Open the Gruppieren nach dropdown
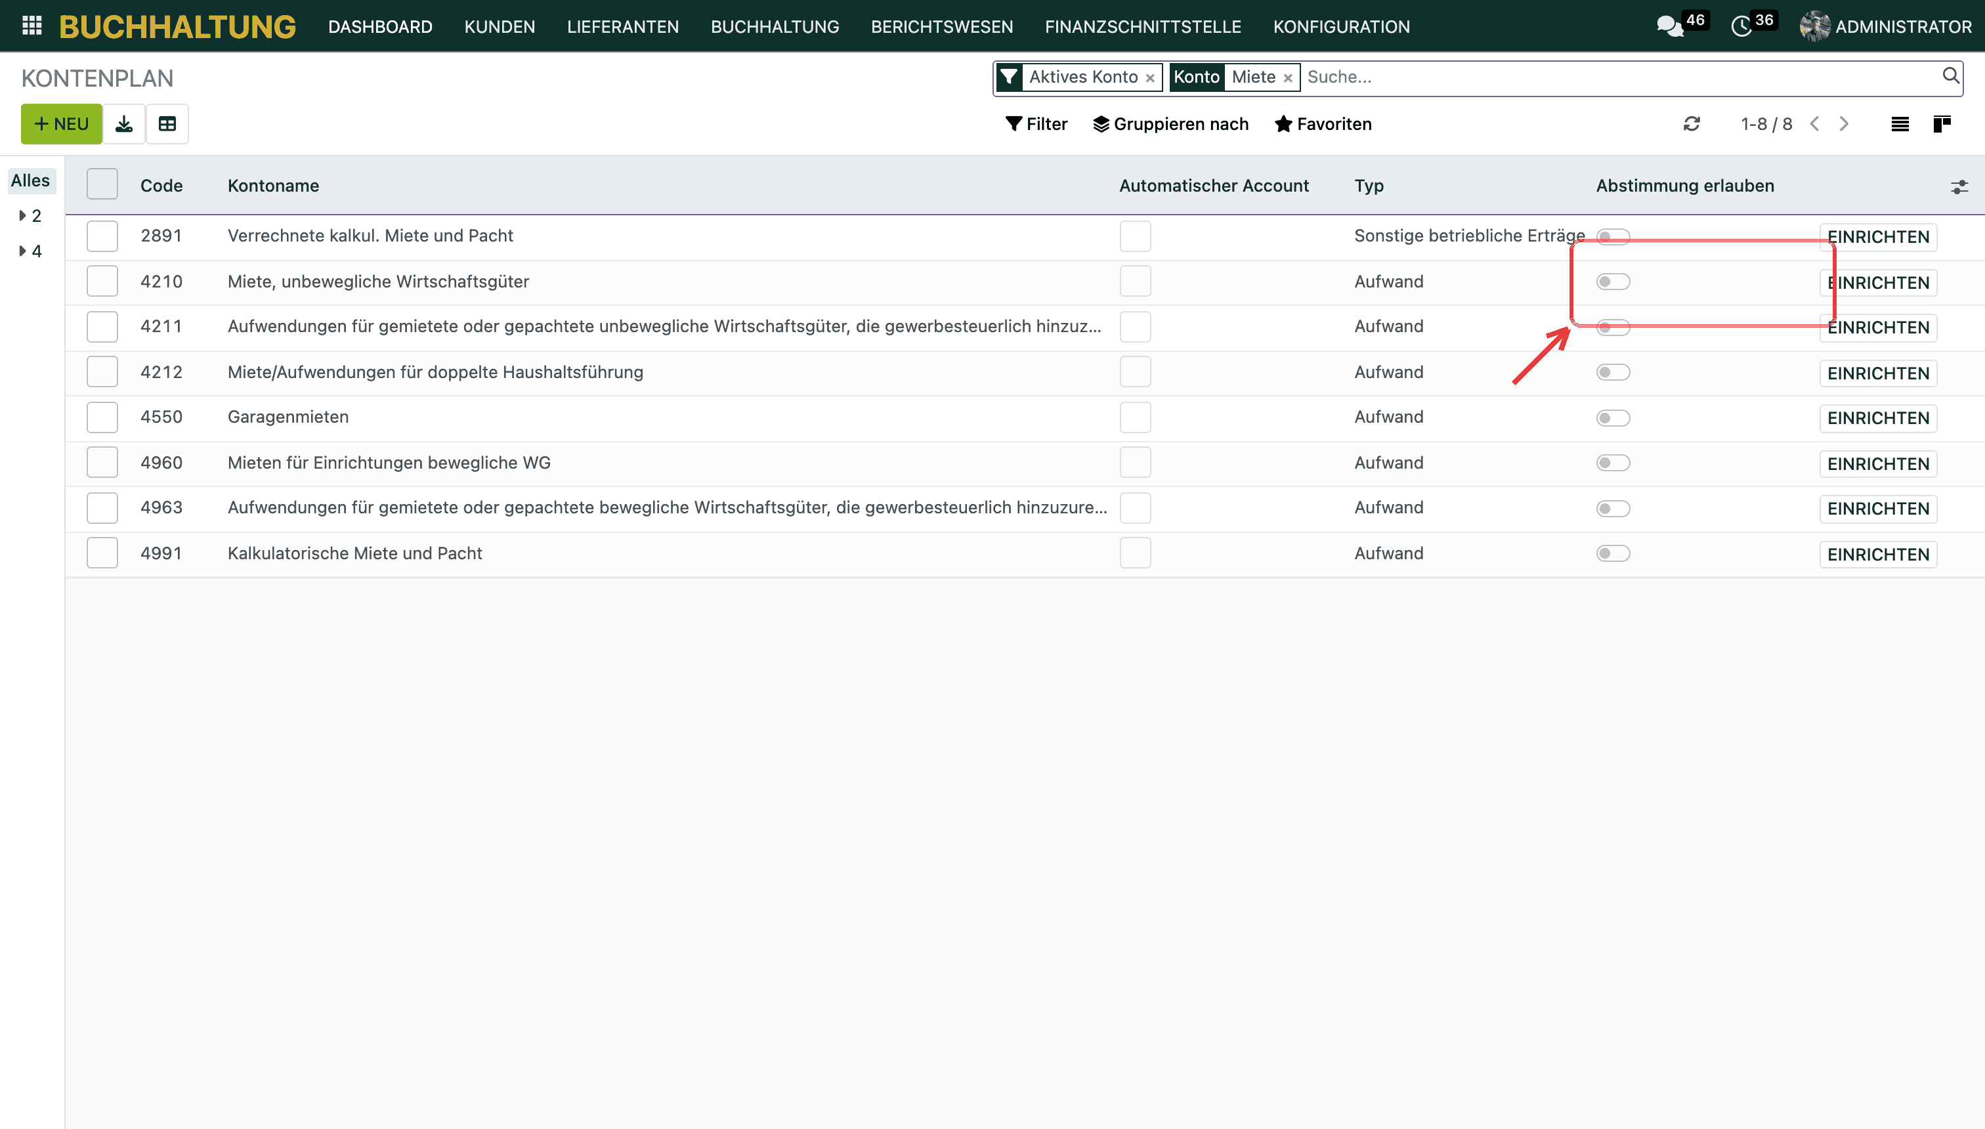The height and width of the screenshot is (1129, 1985). click(x=1171, y=124)
